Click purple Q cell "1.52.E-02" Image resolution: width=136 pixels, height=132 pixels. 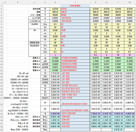[x=55, y=114]
